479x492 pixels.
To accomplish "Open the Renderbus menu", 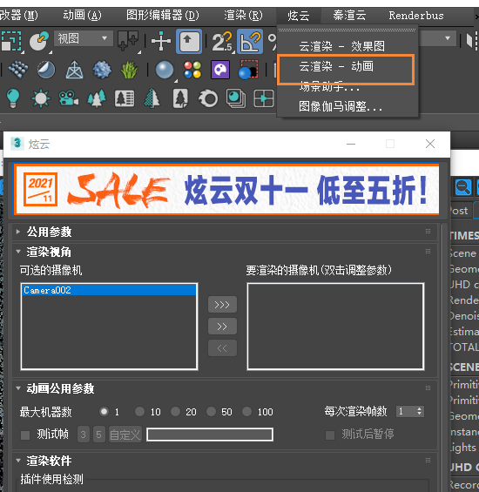I will click(416, 15).
